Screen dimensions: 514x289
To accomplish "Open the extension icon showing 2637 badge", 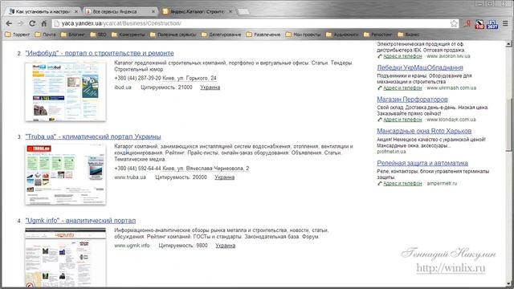I will coord(492,24).
